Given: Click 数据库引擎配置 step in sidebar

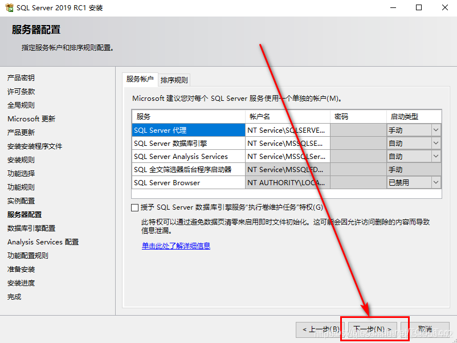Looking at the screenshot, I should (x=31, y=228).
